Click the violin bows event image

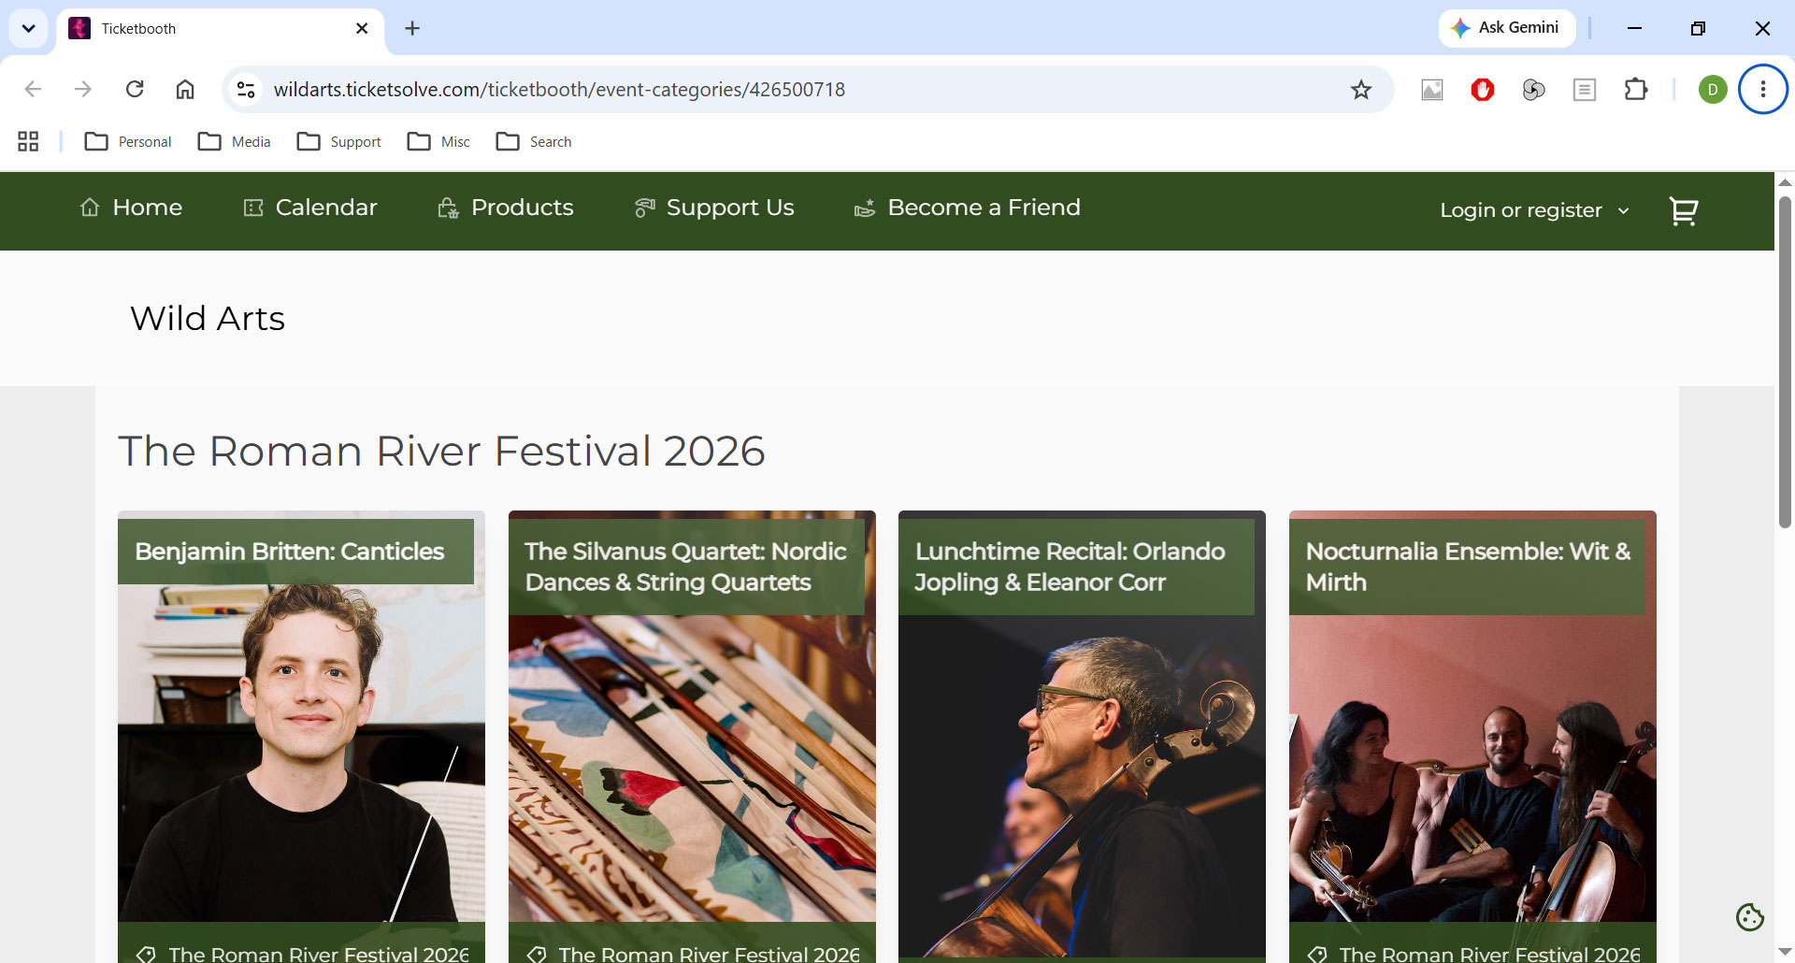click(x=692, y=768)
